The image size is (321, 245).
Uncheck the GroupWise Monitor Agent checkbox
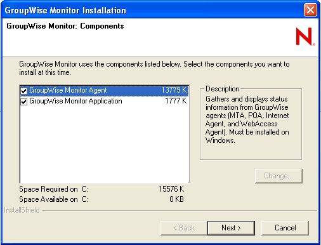click(x=24, y=91)
